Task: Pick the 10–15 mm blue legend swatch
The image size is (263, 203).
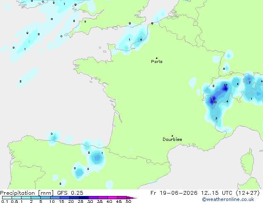Action: pyautogui.click(x=55, y=198)
